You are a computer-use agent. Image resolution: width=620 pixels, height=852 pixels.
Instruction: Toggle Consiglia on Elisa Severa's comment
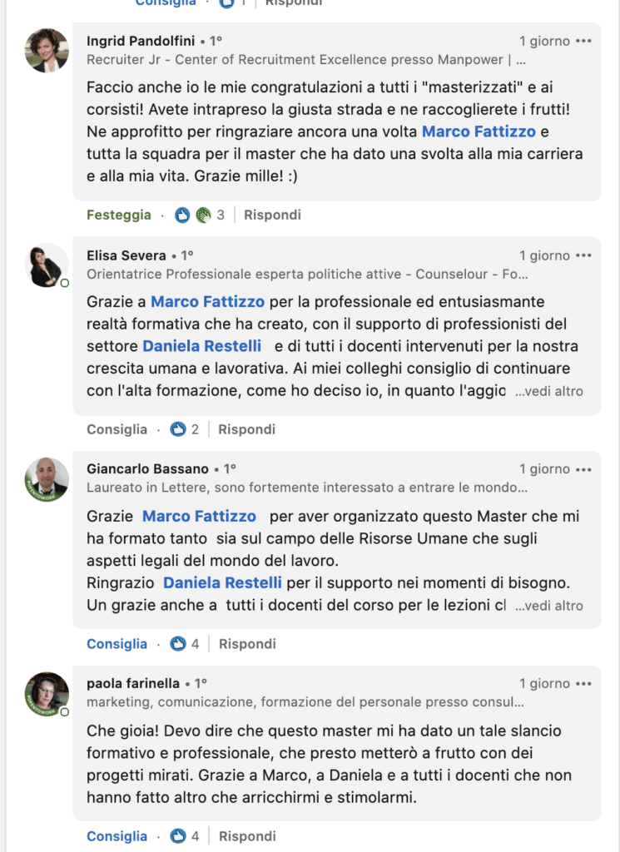tap(117, 429)
